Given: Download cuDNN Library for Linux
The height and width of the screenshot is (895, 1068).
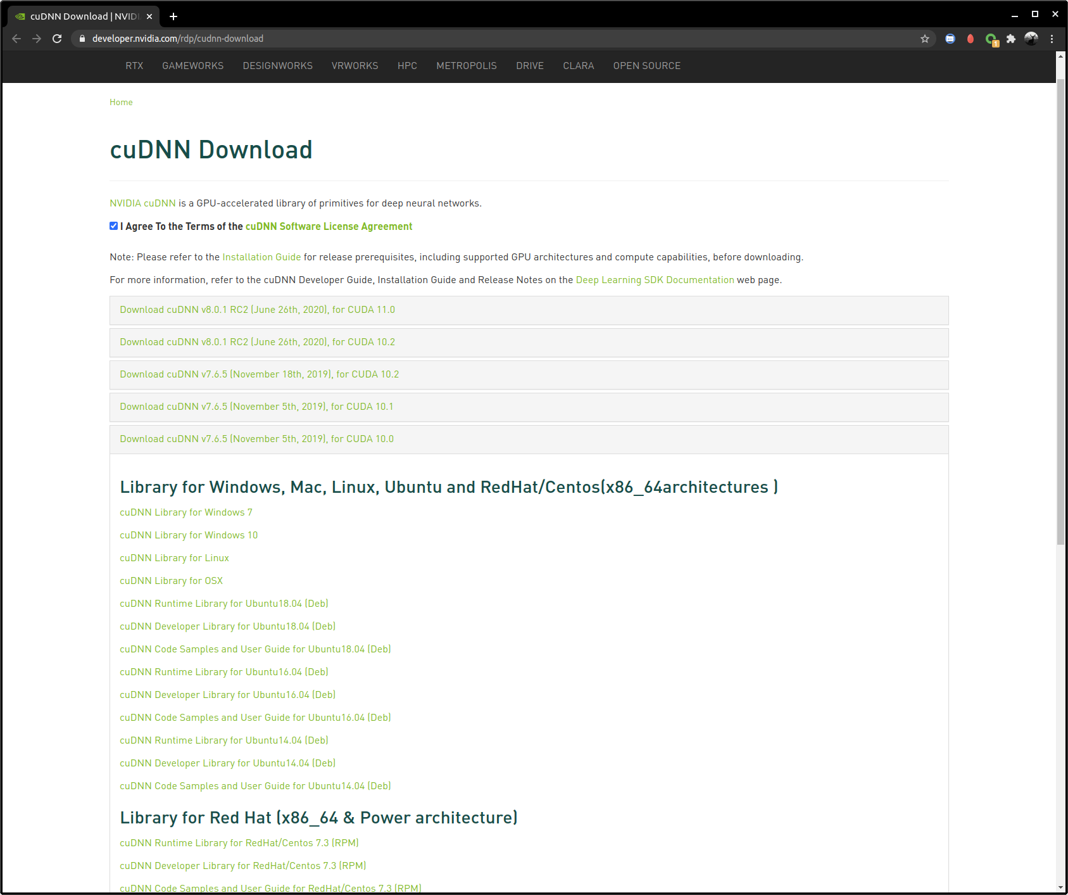Looking at the screenshot, I should click(x=174, y=558).
